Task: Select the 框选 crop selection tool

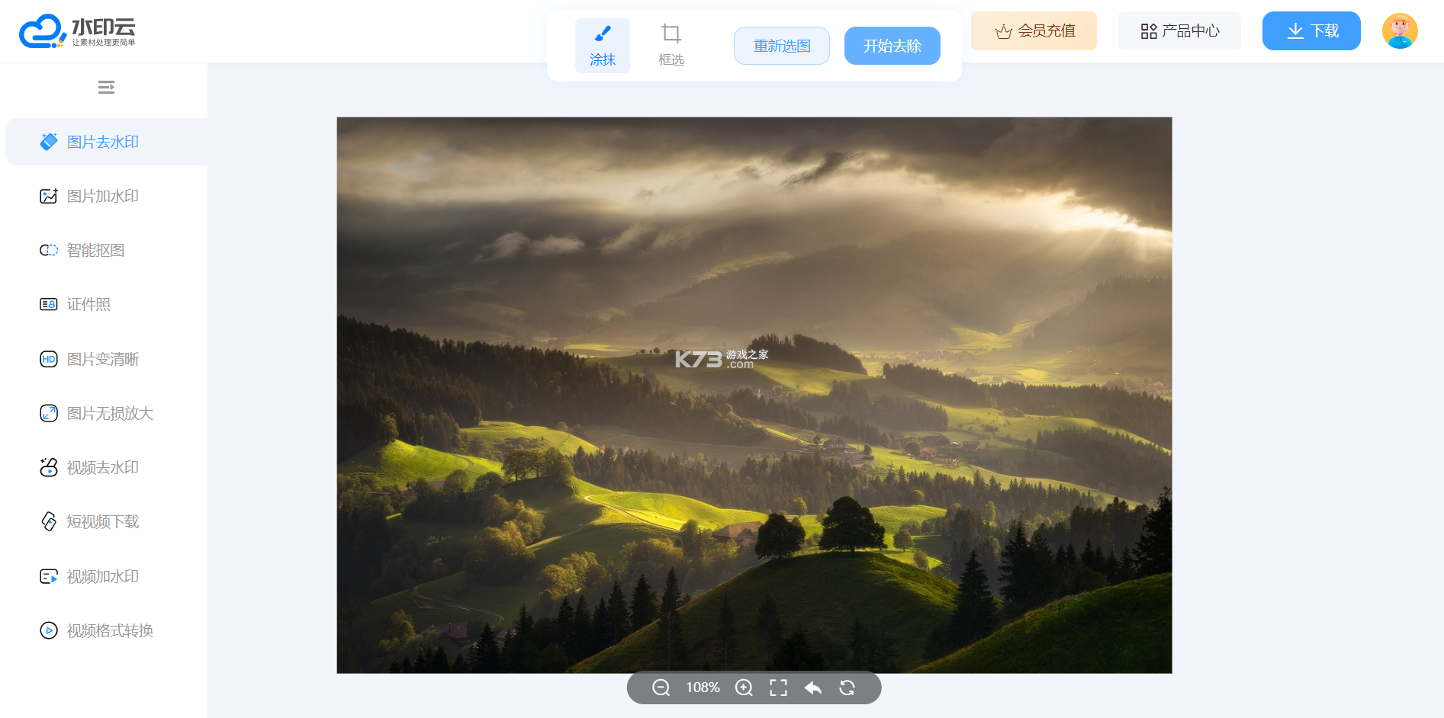Action: click(671, 46)
